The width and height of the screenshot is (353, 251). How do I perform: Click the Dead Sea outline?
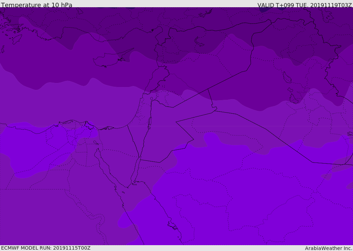(x=150, y=123)
